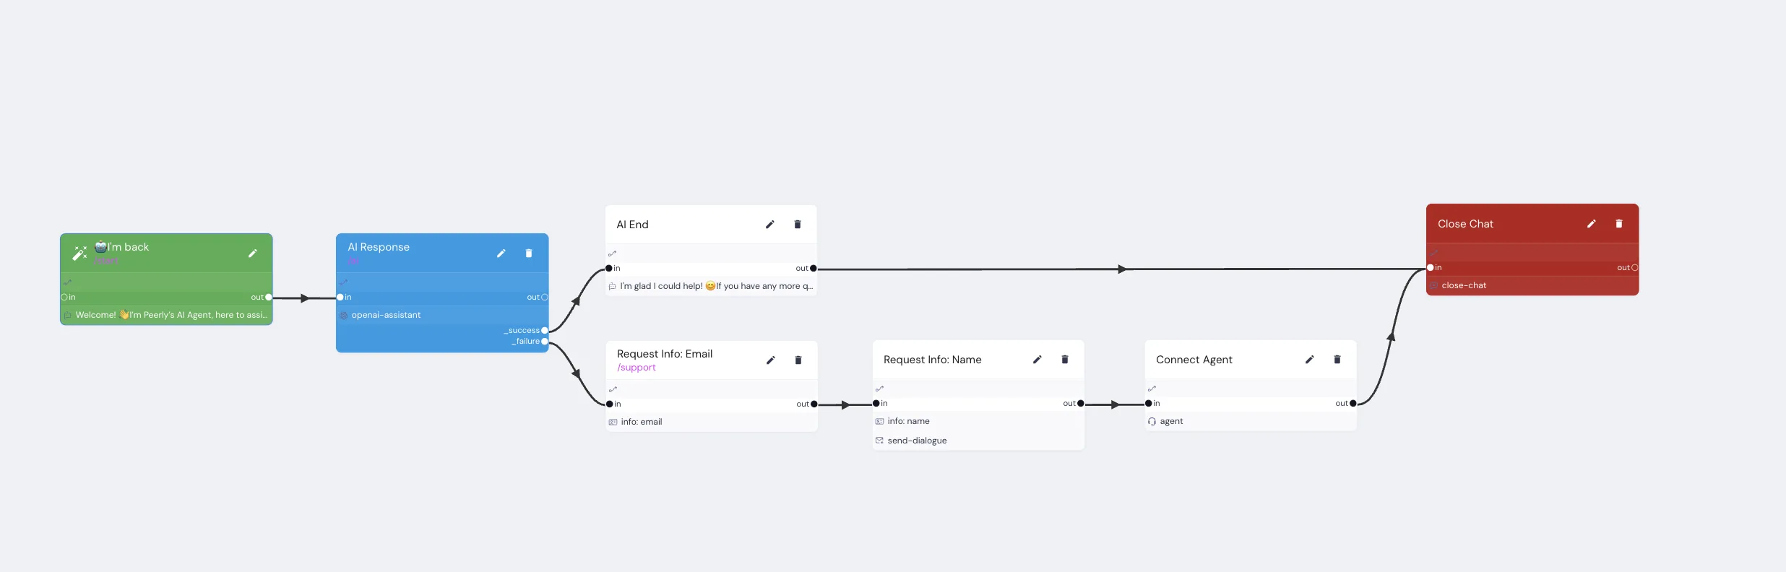Delete the Request Info: Email node

coord(798,360)
